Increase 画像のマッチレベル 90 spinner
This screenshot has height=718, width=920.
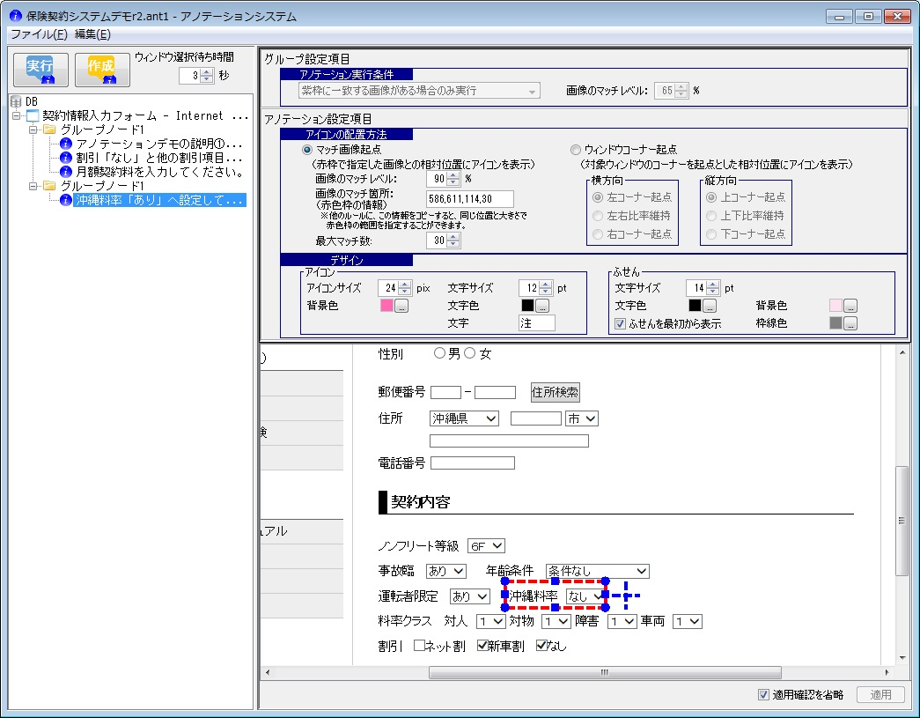coord(453,175)
